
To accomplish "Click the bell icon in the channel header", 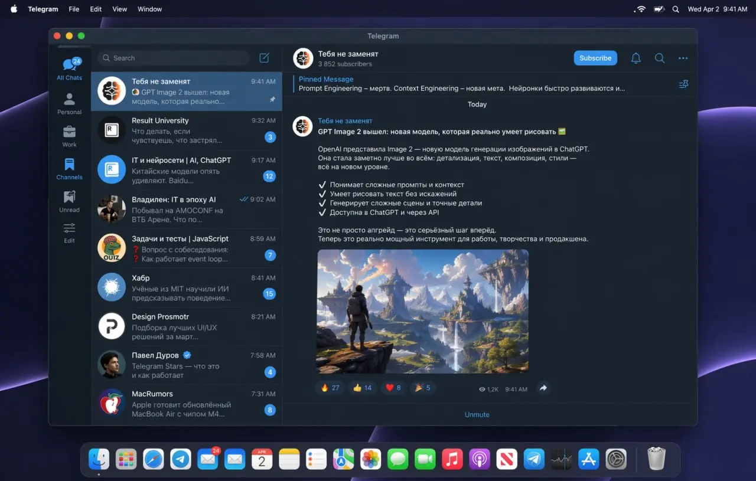I will click(636, 58).
